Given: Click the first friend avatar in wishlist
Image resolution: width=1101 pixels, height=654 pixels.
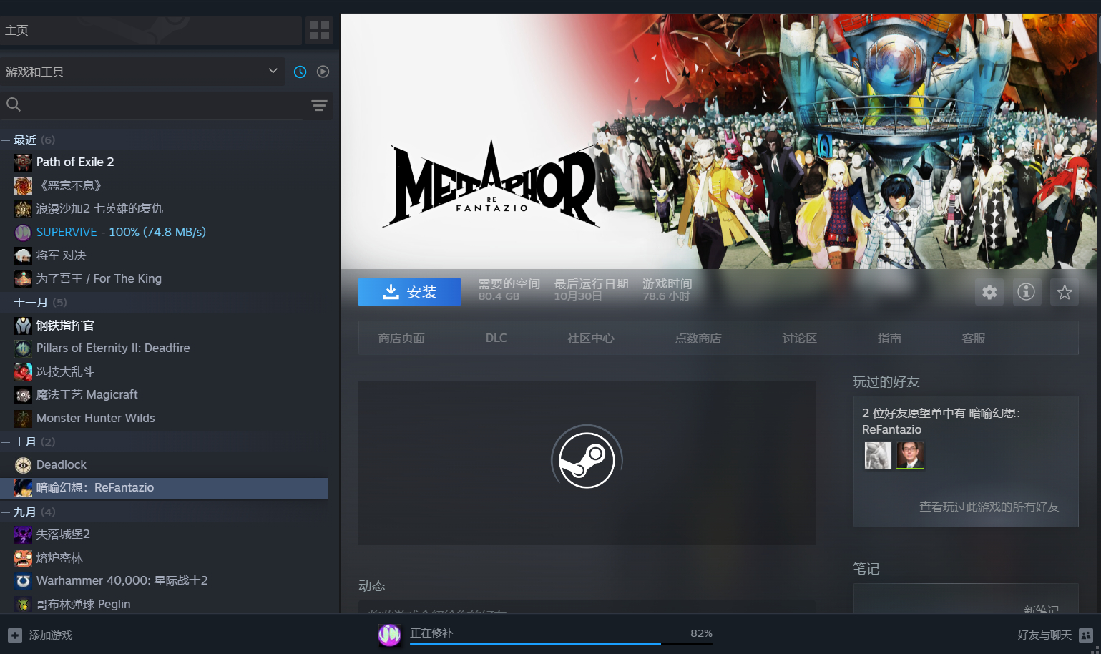Looking at the screenshot, I should tap(878, 455).
